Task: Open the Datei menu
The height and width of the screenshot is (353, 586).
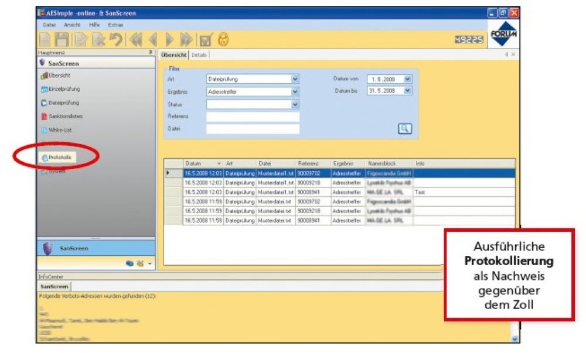Action: pos(49,25)
